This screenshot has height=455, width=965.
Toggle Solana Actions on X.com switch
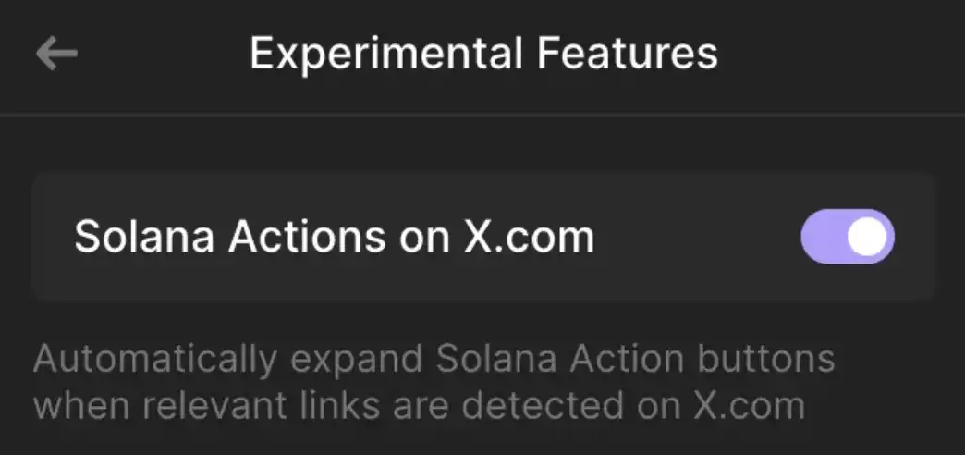[x=847, y=237]
